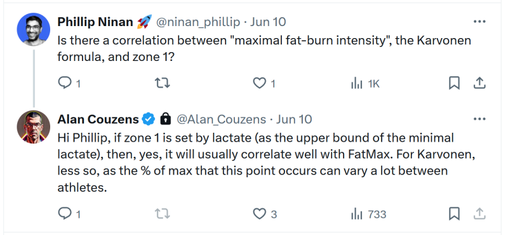Retweet Phillip Ninan's post
Screen dimensions: 508x235
(163, 84)
